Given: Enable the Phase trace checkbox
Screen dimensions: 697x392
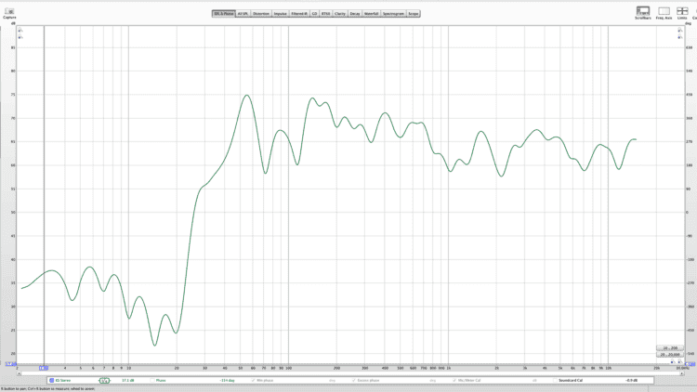Looking at the screenshot, I should (x=152, y=381).
